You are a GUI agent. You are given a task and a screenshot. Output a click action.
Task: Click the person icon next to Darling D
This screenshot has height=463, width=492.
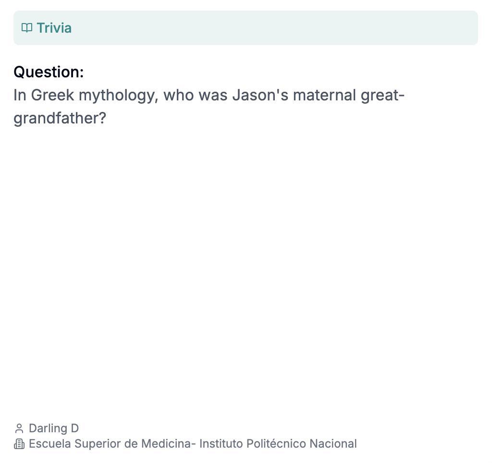click(x=19, y=428)
